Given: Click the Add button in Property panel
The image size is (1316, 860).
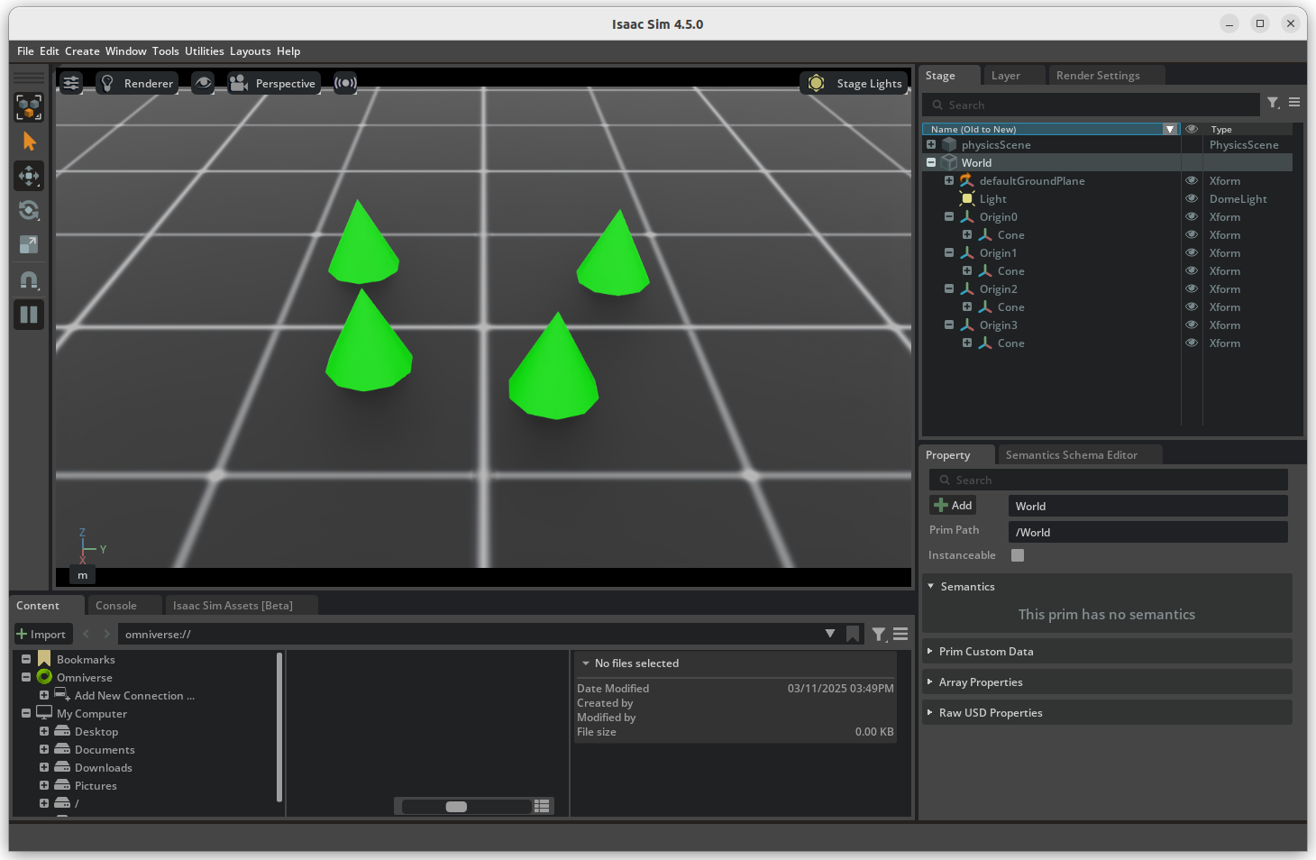Looking at the screenshot, I should (953, 506).
